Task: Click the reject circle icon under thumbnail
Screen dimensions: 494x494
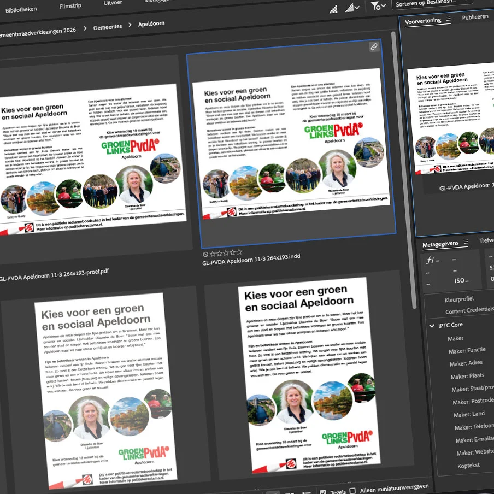Action: [205, 254]
